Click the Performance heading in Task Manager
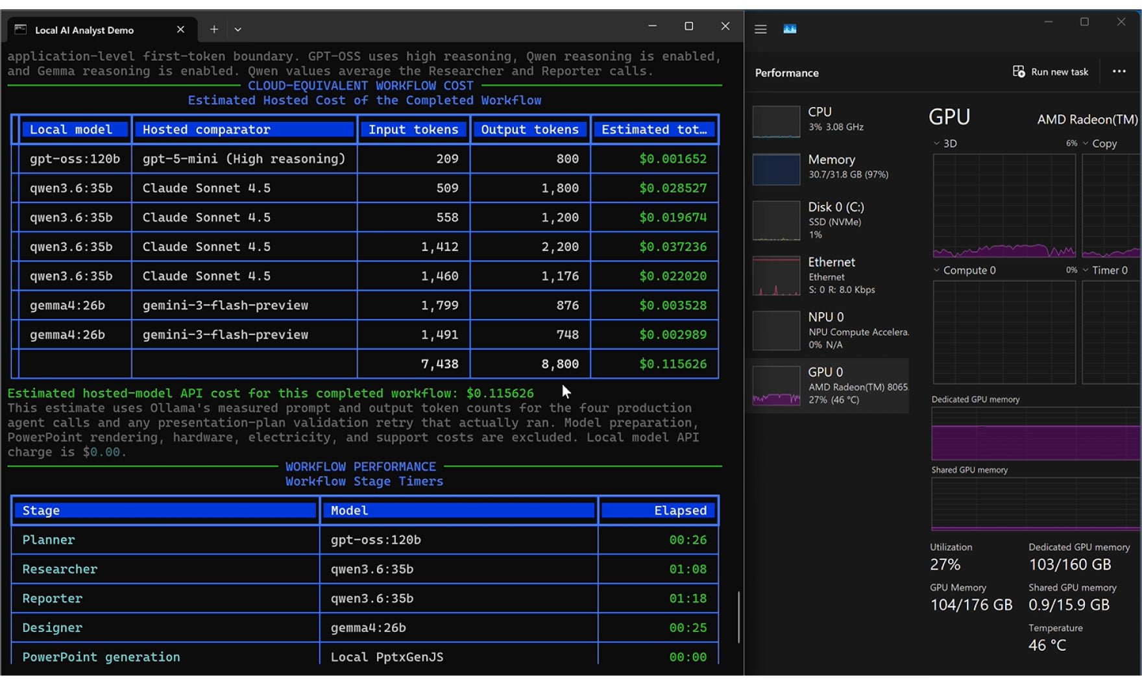This screenshot has width=1142, height=685. coord(786,73)
